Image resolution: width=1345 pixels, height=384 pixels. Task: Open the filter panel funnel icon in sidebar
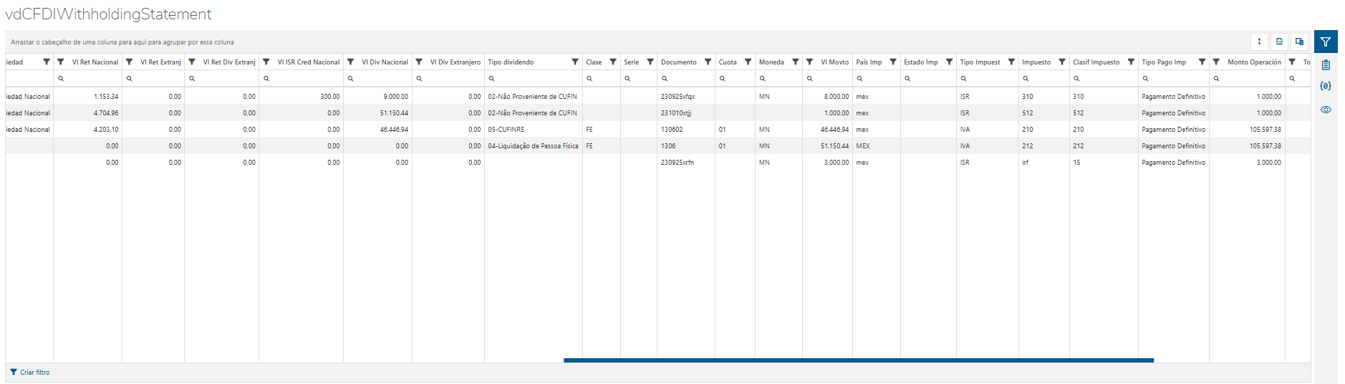1326,42
